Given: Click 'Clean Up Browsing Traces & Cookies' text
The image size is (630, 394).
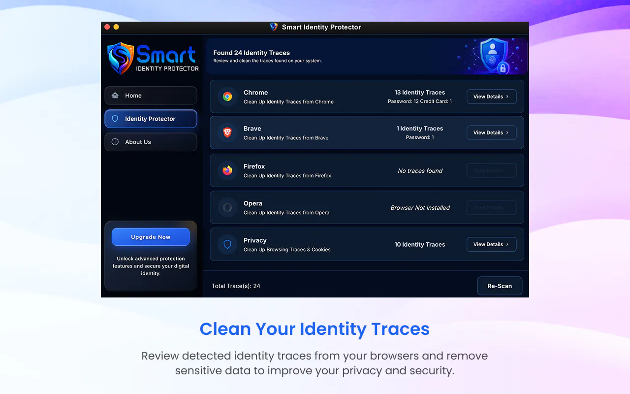Looking at the screenshot, I should click(x=287, y=250).
